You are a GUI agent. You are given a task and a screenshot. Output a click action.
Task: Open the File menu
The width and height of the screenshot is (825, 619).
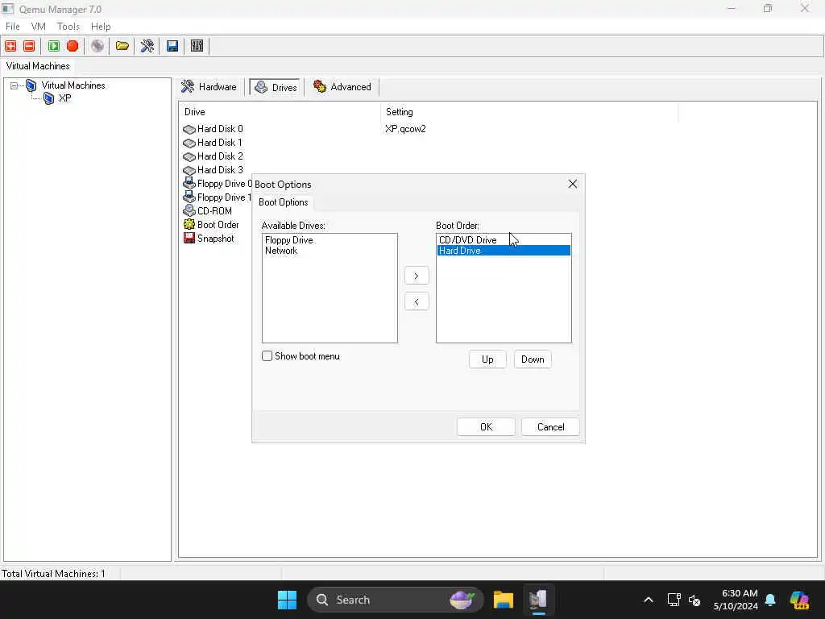tap(13, 27)
